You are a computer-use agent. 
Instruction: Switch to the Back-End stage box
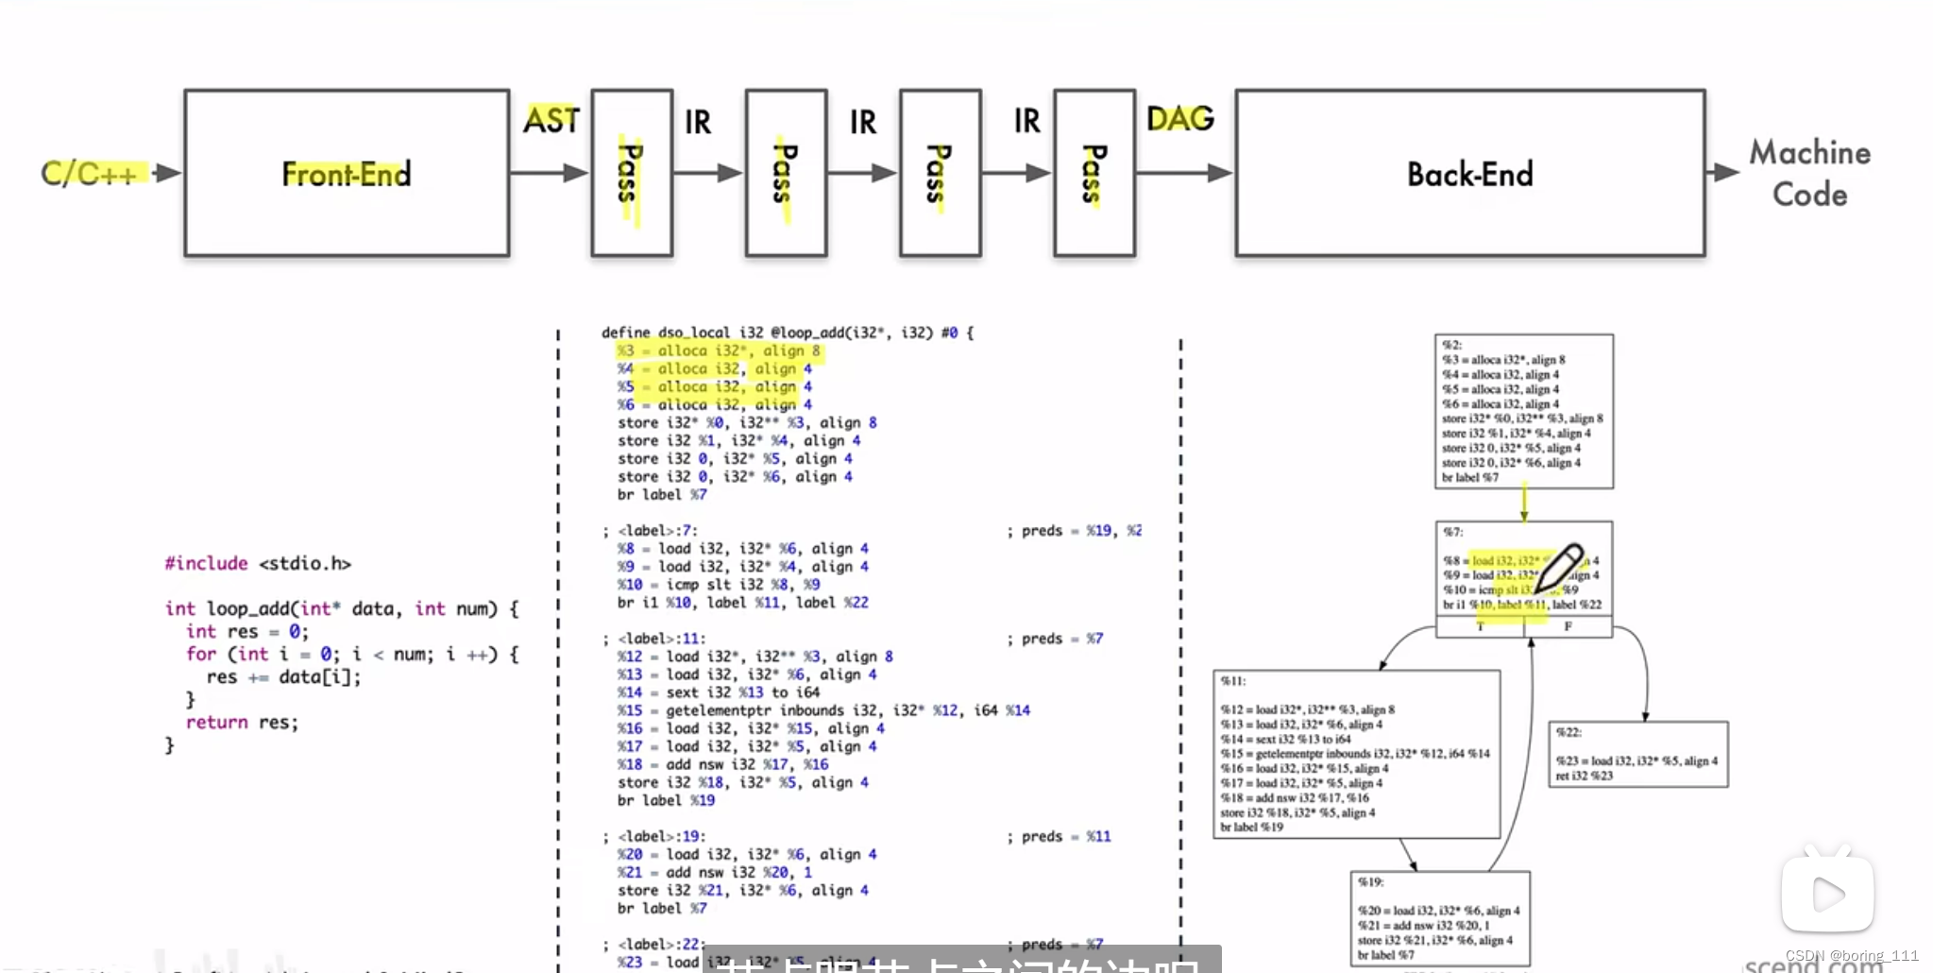tap(1469, 174)
